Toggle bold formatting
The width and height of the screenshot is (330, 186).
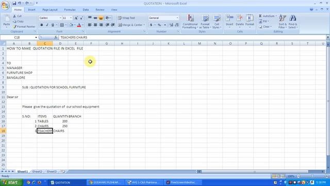41,25
